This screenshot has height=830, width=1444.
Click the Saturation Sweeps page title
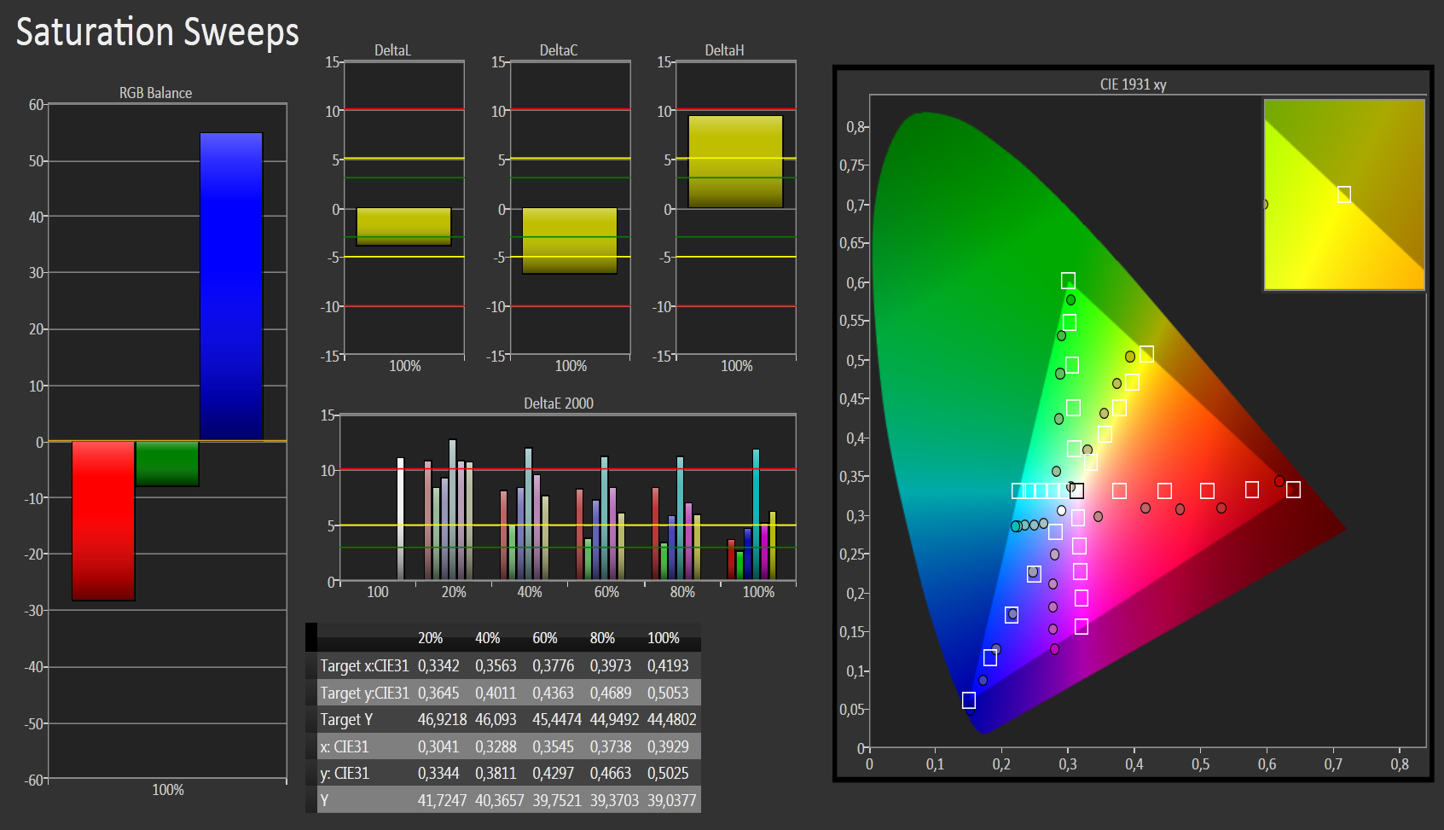157,32
